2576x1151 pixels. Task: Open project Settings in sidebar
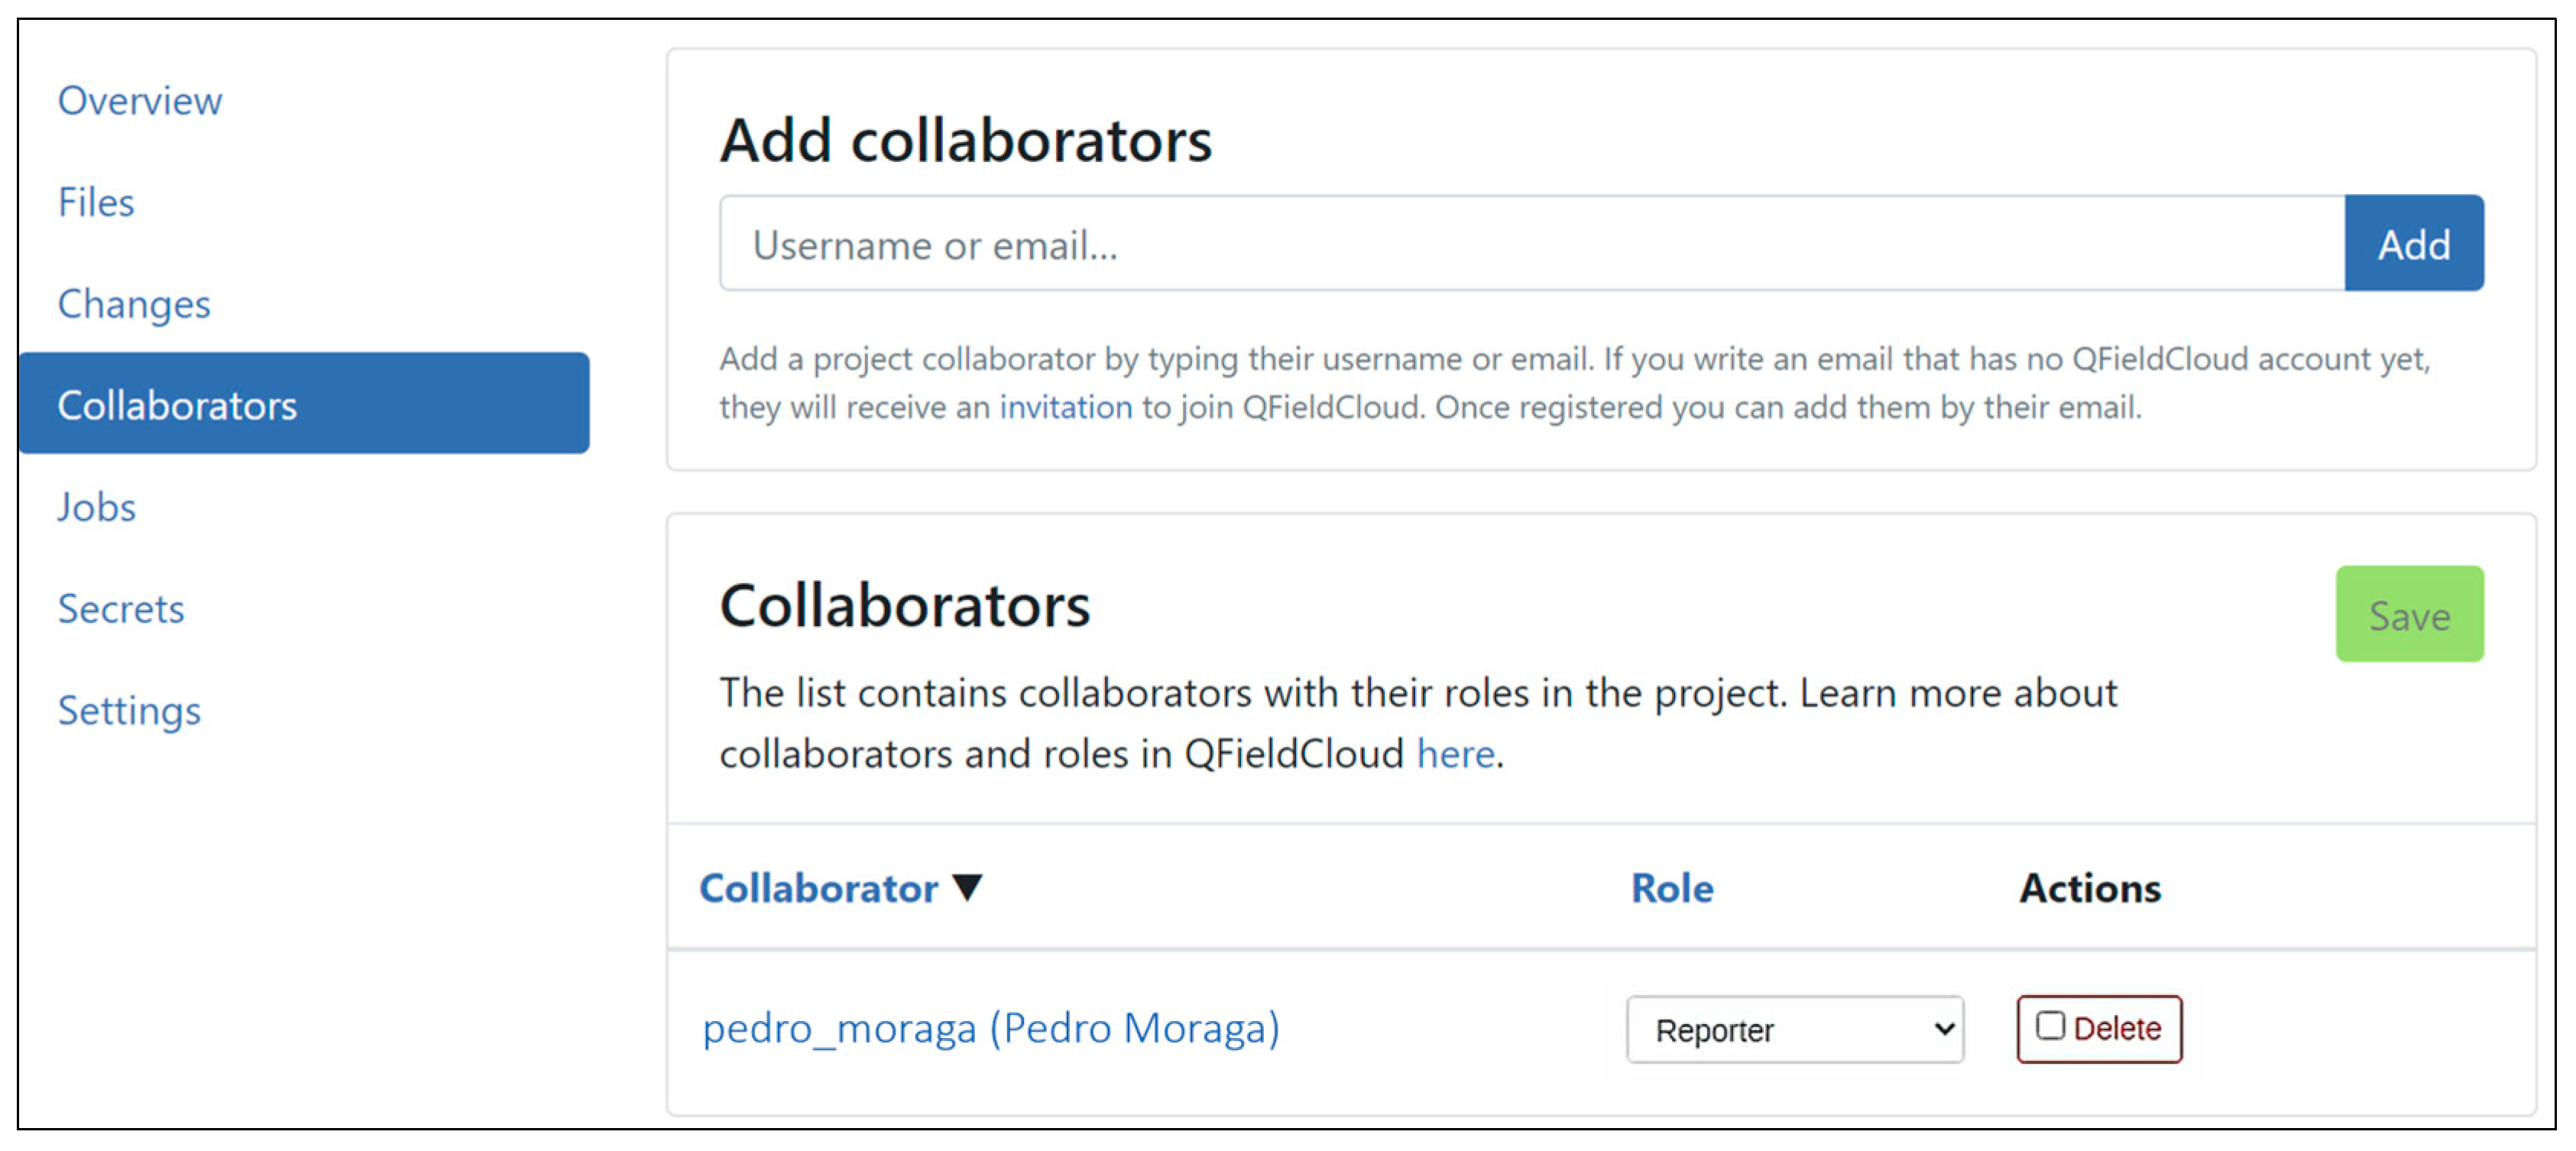click(x=129, y=711)
